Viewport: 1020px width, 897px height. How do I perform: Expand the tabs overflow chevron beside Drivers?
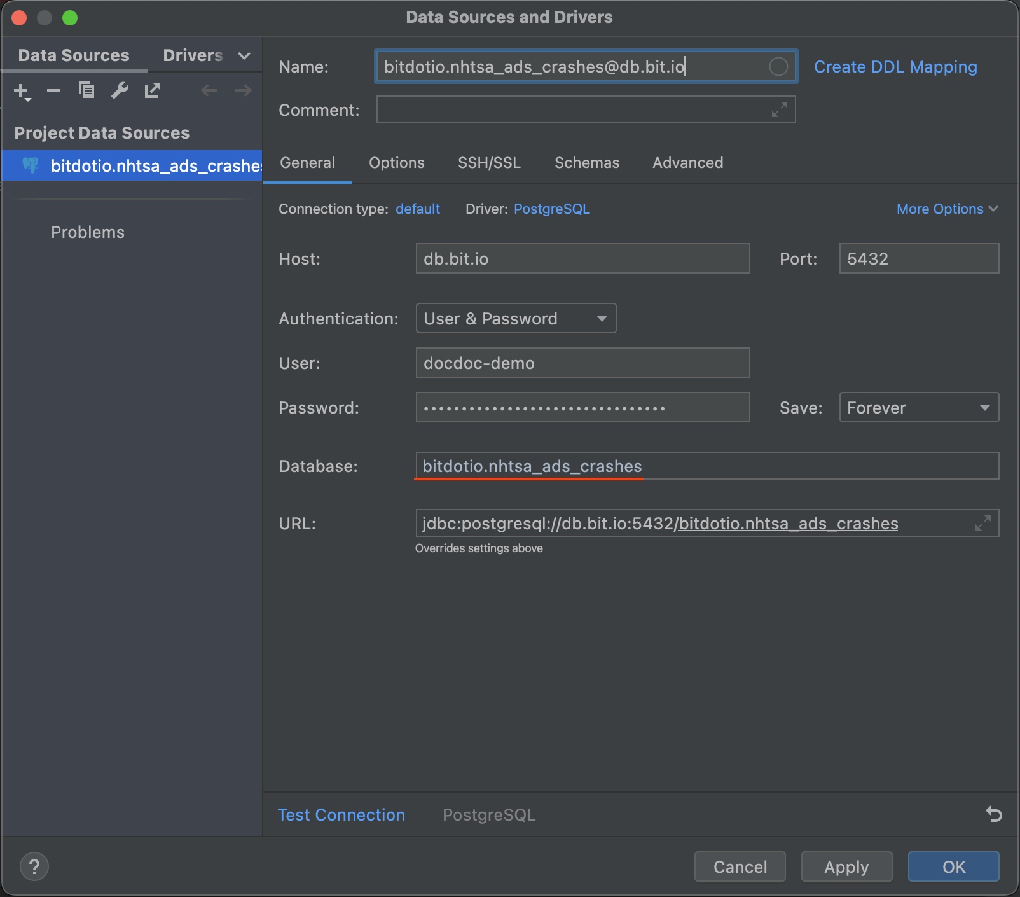[x=244, y=56]
